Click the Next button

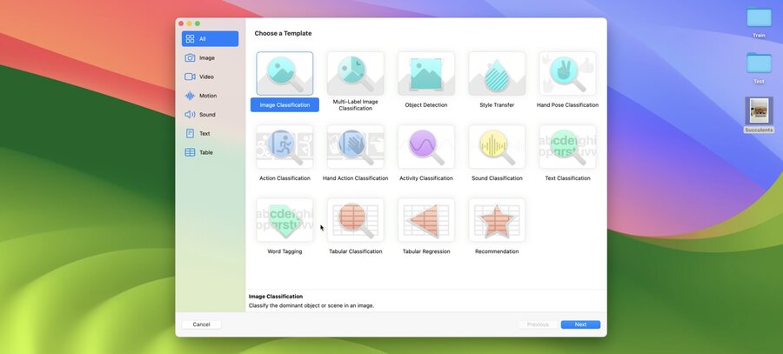tap(580, 324)
